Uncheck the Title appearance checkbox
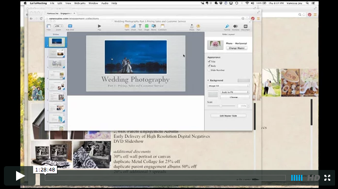This screenshot has width=338, height=189. [209, 61]
